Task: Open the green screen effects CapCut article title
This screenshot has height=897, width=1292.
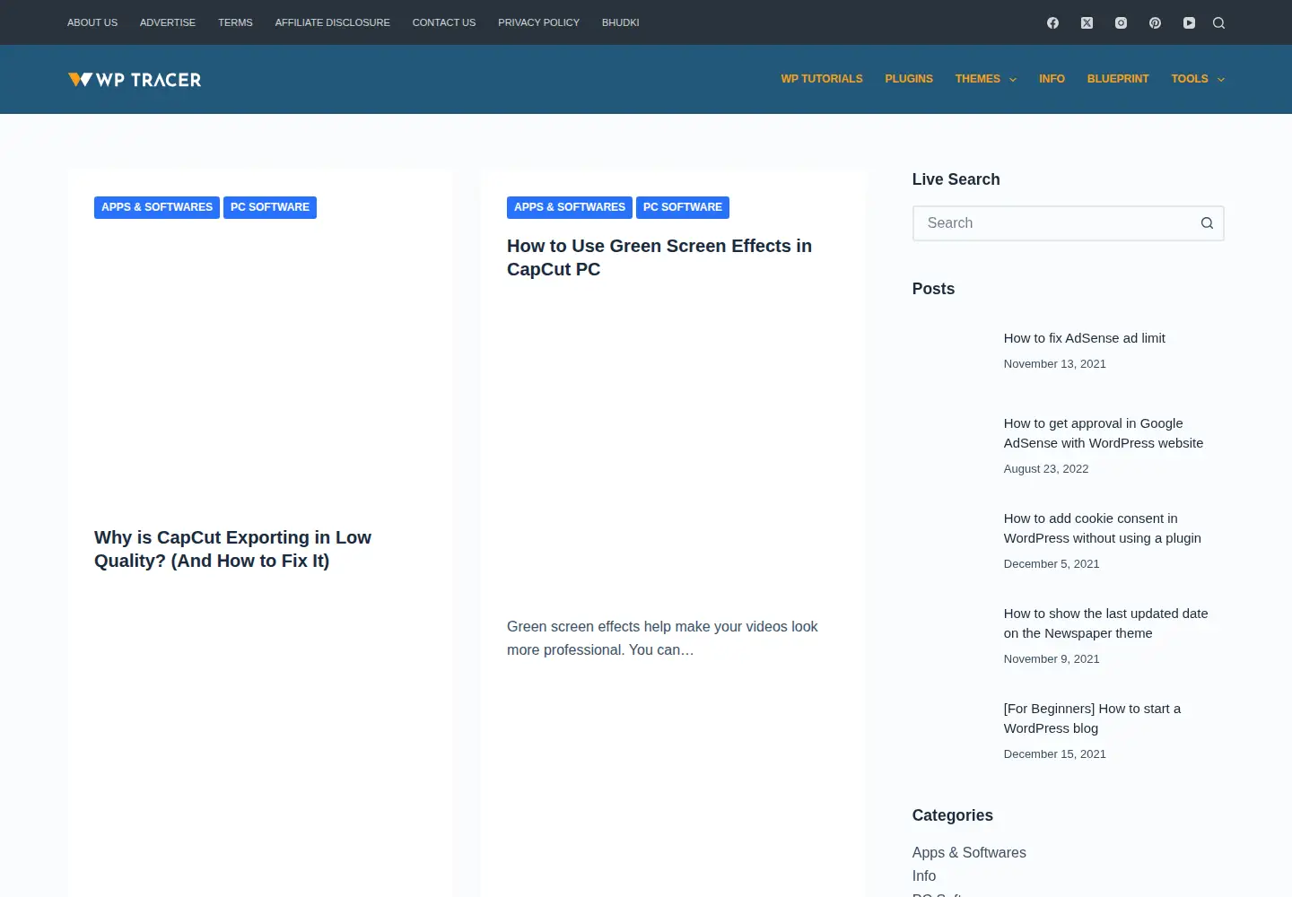Action: (x=659, y=257)
